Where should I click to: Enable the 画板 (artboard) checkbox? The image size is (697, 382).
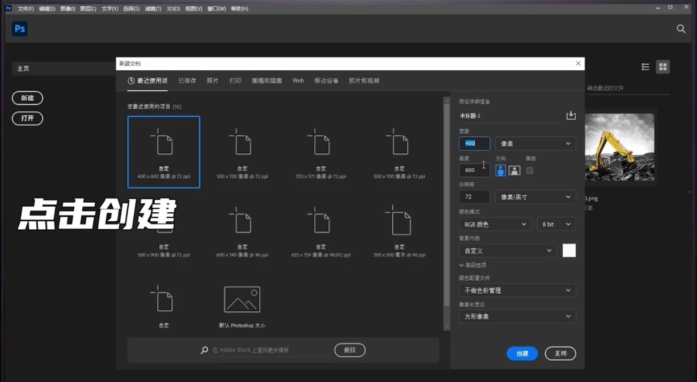(530, 170)
